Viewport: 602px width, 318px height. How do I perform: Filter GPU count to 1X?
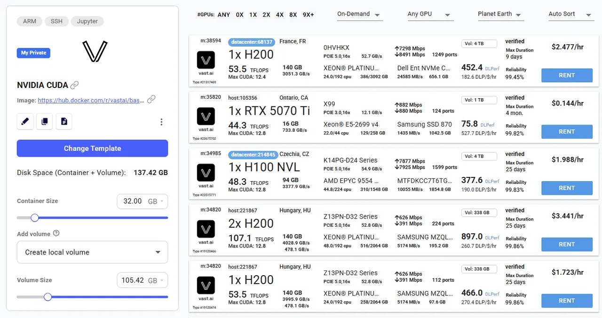tap(253, 15)
